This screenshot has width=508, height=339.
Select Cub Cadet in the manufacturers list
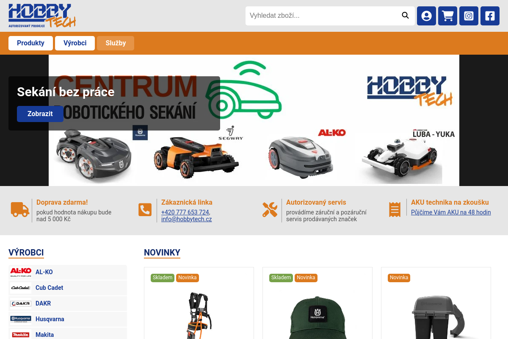click(68, 288)
